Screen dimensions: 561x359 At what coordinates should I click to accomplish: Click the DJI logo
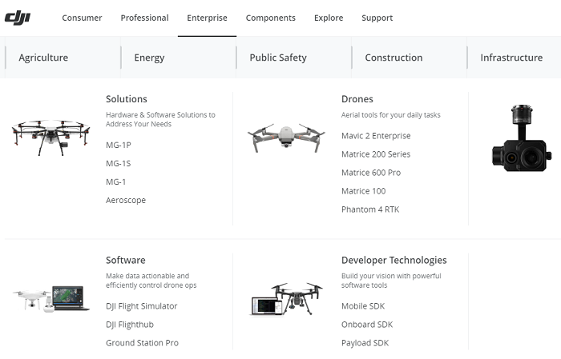pos(18,18)
